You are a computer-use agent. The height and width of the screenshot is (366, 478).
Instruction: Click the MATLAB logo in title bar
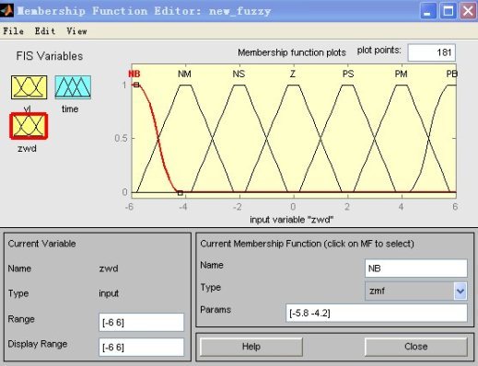click(6, 11)
